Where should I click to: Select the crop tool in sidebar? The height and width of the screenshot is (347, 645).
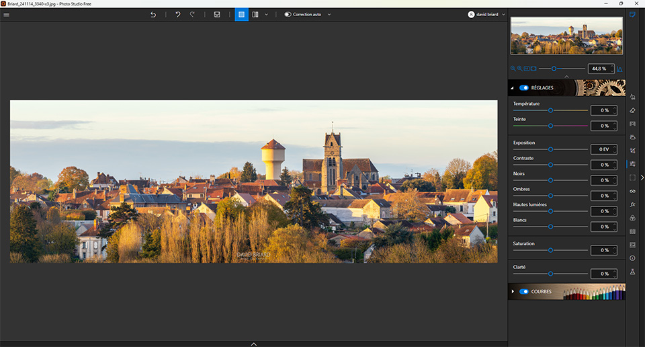[x=632, y=151]
